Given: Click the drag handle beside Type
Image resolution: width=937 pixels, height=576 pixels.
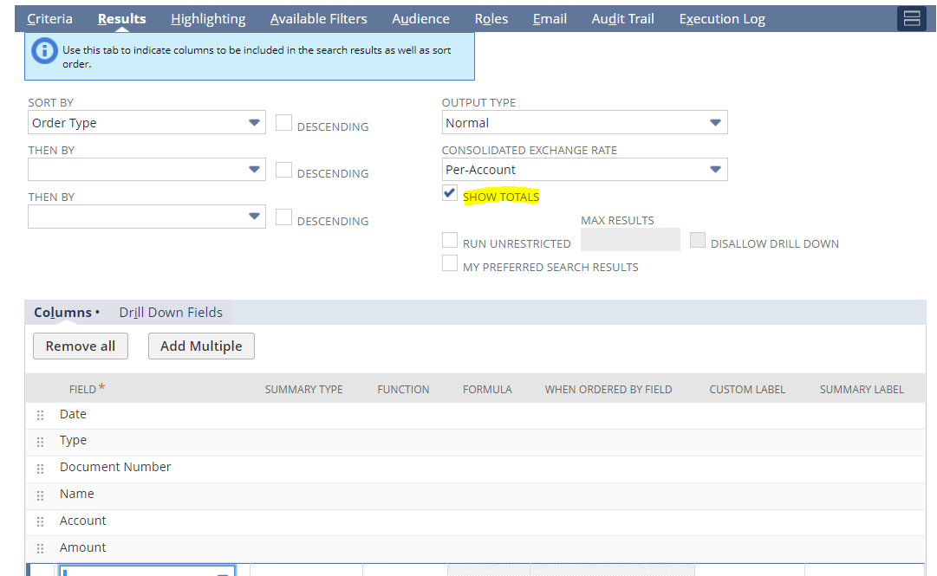Looking at the screenshot, I should pos(40,441).
